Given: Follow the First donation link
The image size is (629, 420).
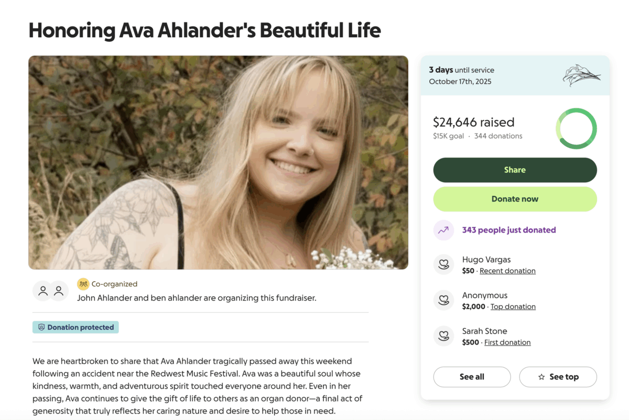Looking at the screenshot, I should pyautogui.click(x=507, y=342).
